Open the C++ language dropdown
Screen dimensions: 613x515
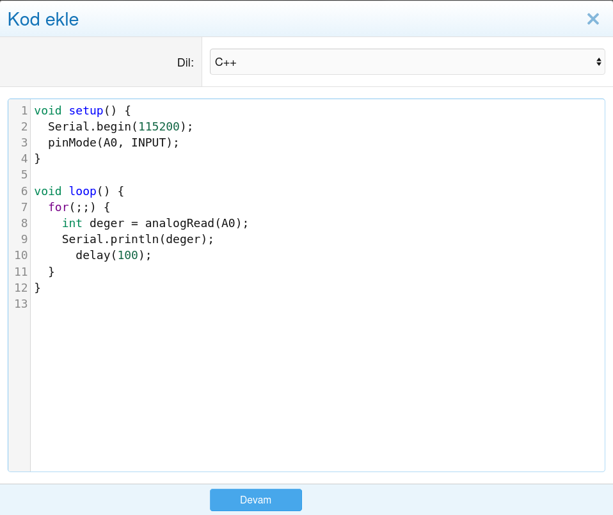pos(407,62)
